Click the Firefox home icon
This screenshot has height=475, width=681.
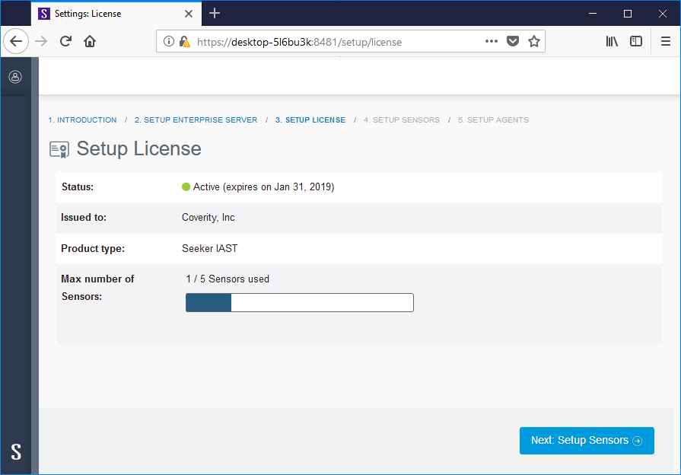[x=90, y=41]
